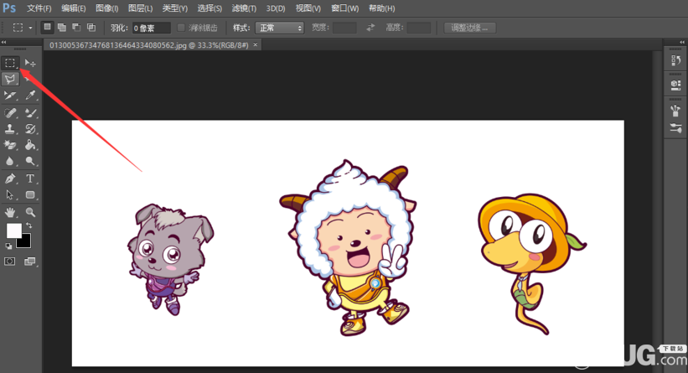Open the 图层(L) menu
This screenshot has height=373, width=688.
[141, 8]
